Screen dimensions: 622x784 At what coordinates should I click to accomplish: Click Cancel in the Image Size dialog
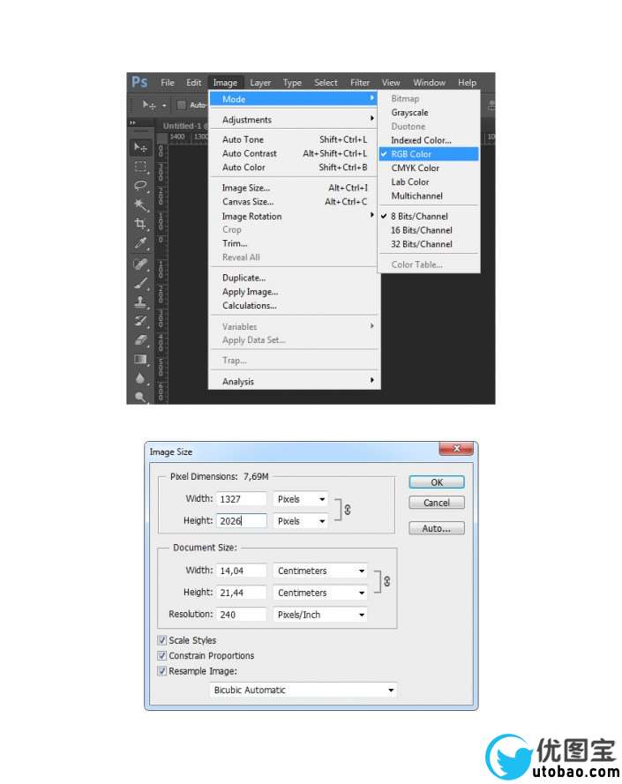437,503
